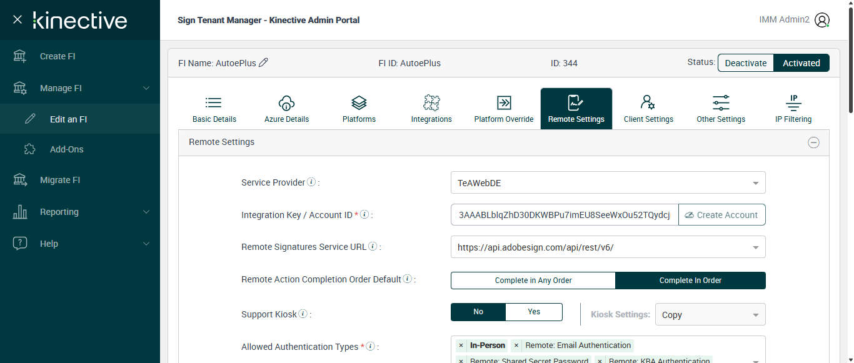Click the ID: 344 text
The height and width of the screenshot is (363, 854).
tap(564, 63)
